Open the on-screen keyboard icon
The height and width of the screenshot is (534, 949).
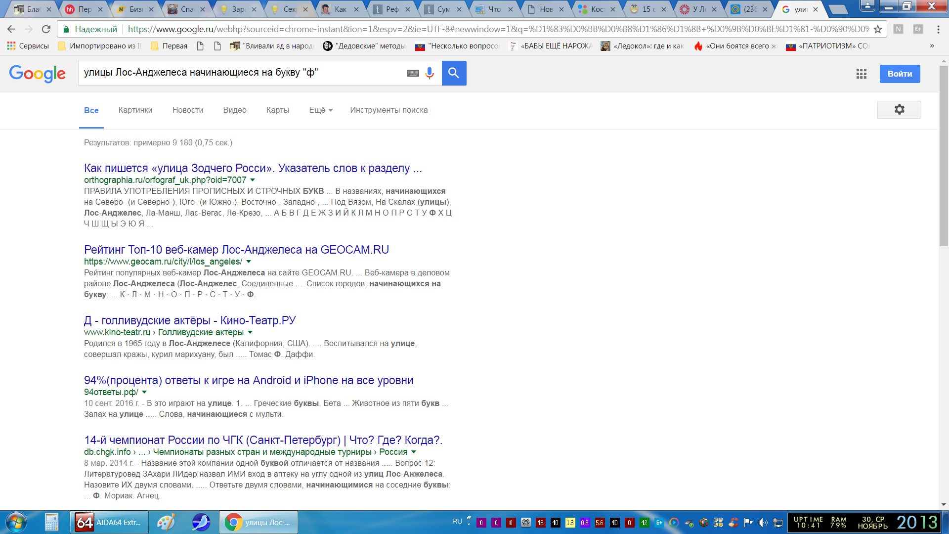pos(413,73)
